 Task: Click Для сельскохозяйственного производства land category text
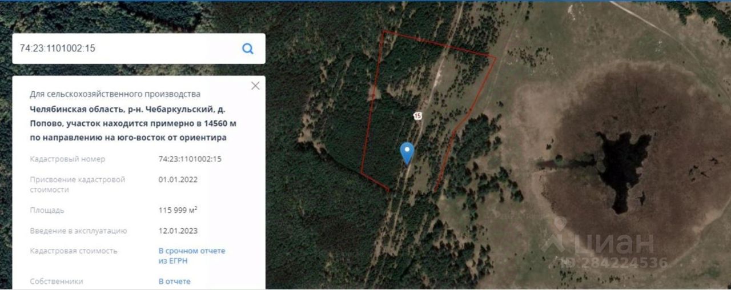(115, 94)
